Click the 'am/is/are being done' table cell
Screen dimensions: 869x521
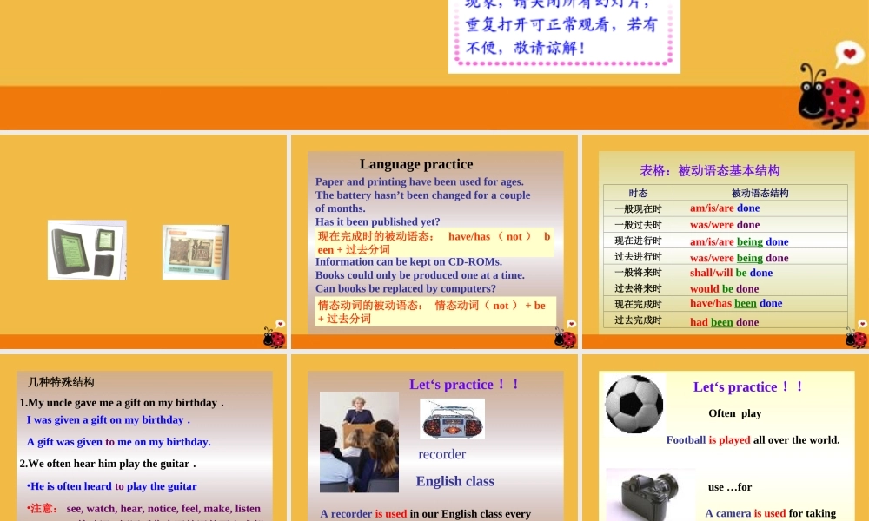coord(760,241)
